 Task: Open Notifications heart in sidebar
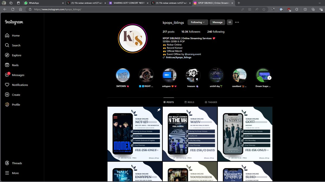[16, 85]
